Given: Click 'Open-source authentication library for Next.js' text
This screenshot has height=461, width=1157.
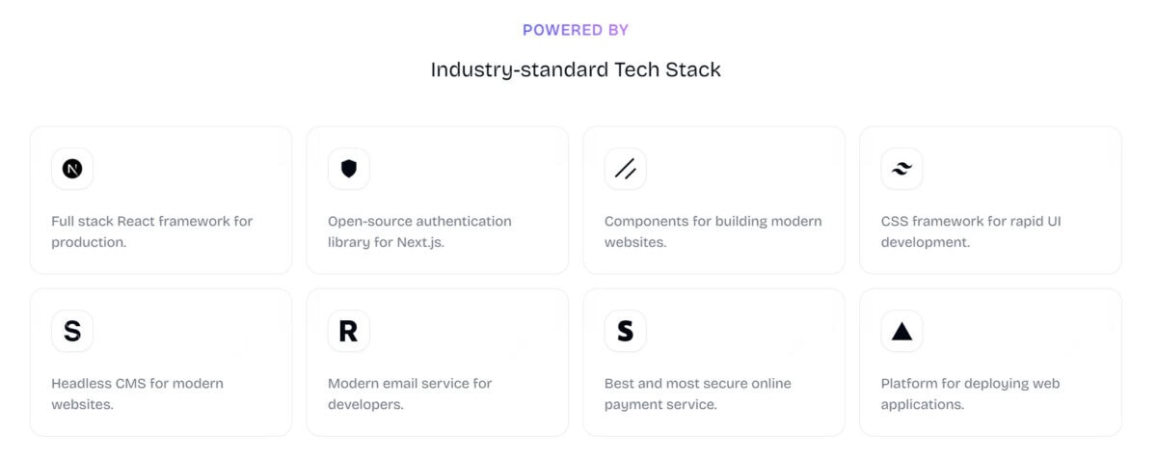Looking at the screenshot, I should tap(419, 231).
